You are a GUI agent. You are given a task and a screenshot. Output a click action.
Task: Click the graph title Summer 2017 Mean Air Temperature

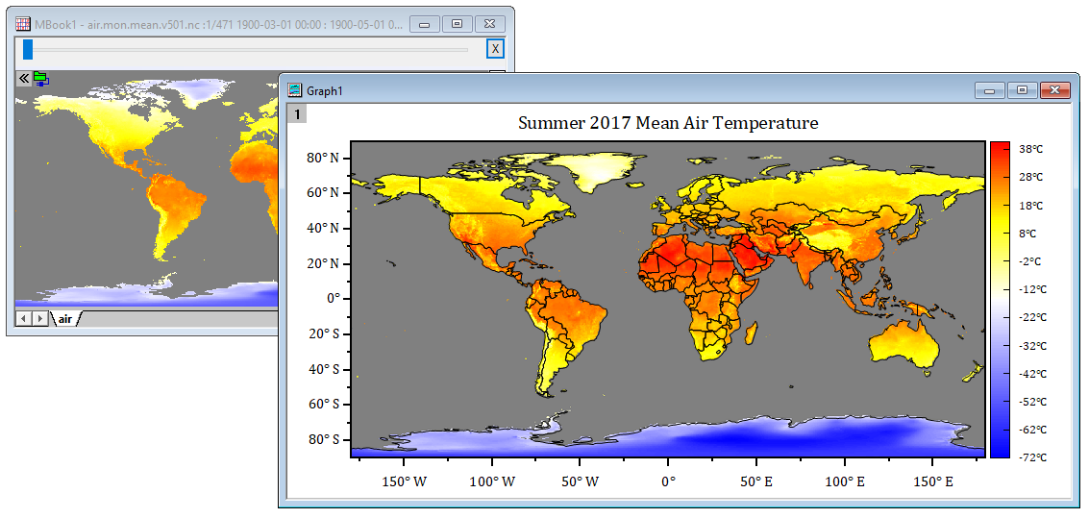click(668, 123)
